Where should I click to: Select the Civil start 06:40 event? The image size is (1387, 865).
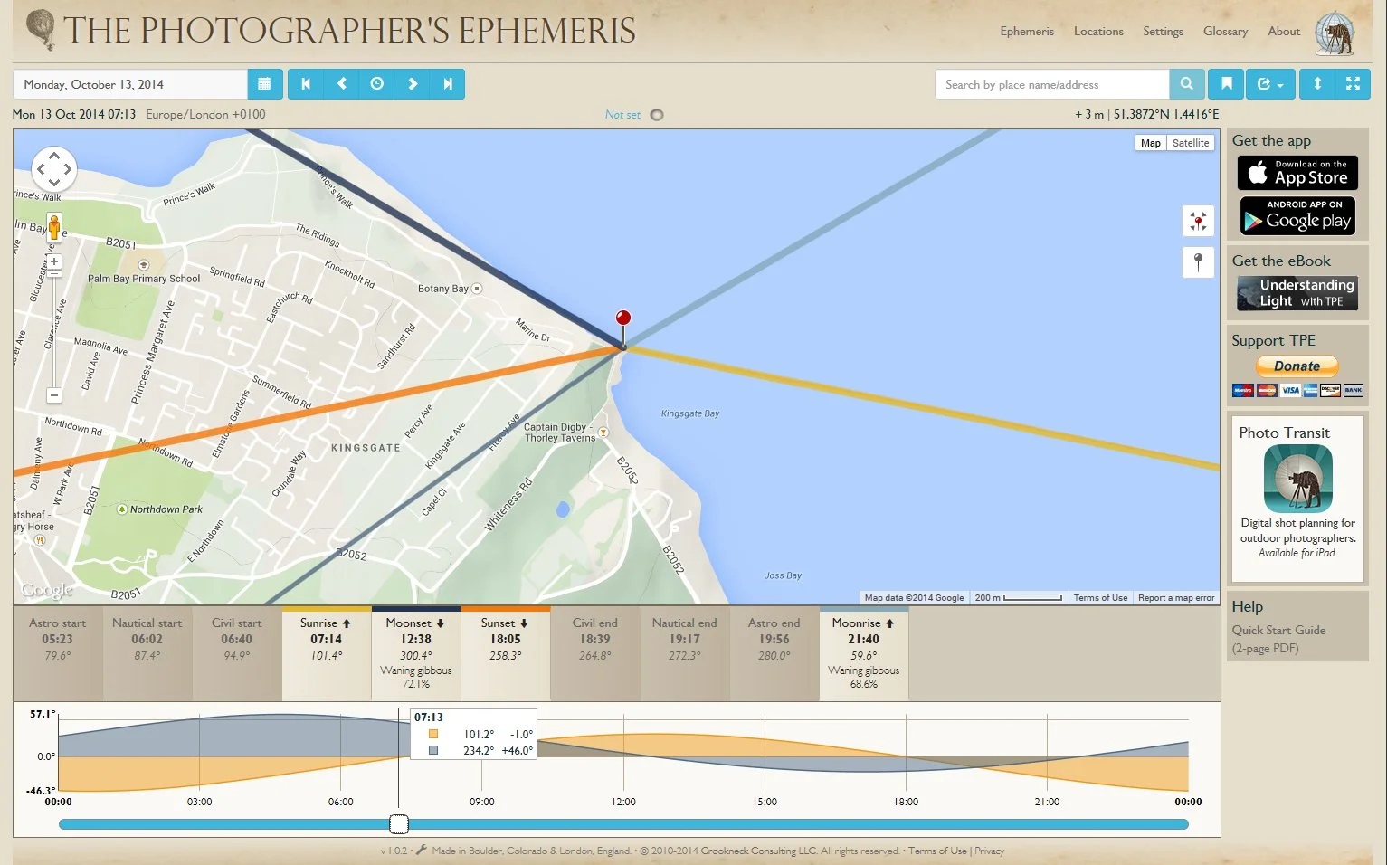pyautogui.click(x=237, y=653)
